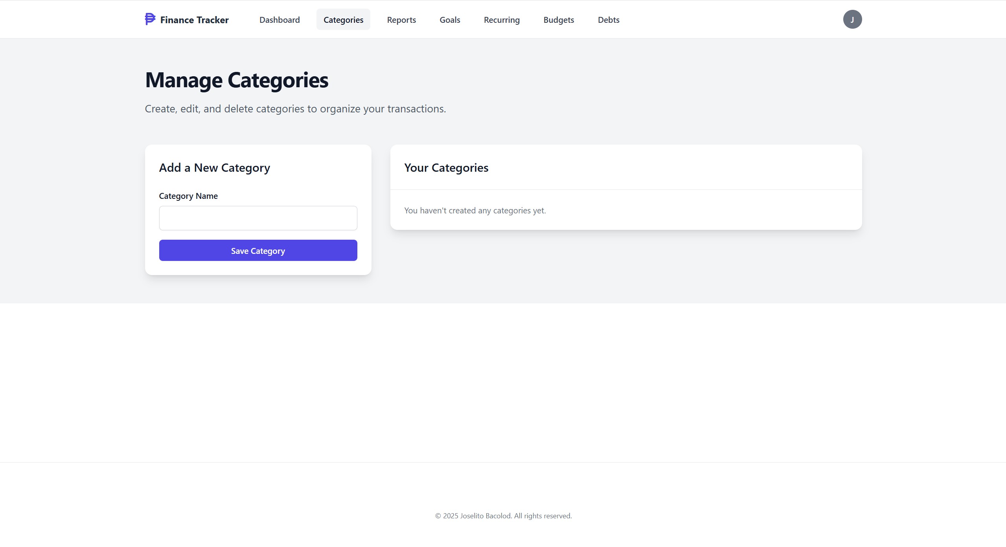Click the empty categories message text

pos(474,211)
